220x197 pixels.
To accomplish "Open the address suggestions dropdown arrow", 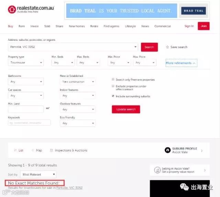I will point(135,47).
